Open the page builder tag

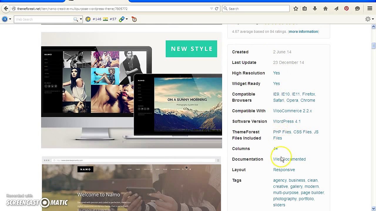(x=312, y=193)
